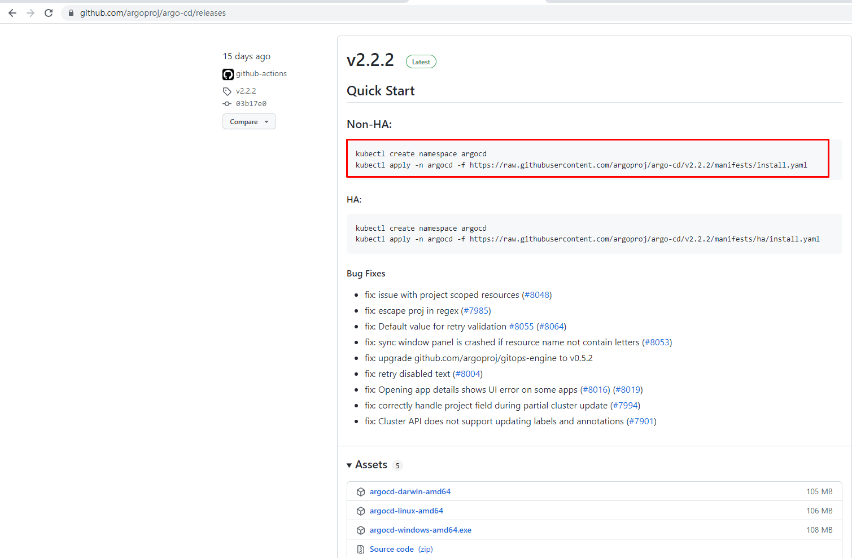This screenshot has height=558, width=852.
Task: Open pull request #7994
Action: point(626,406)
